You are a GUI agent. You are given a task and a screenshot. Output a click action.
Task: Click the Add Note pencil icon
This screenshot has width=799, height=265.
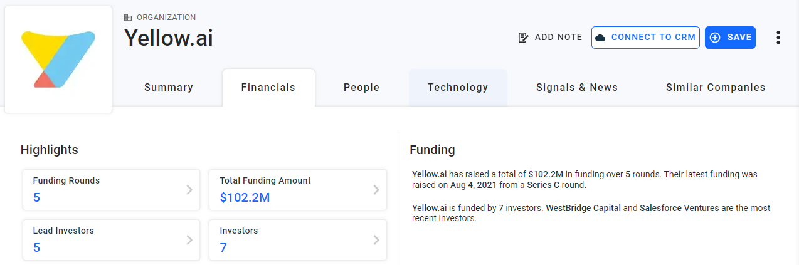(524, 38)
